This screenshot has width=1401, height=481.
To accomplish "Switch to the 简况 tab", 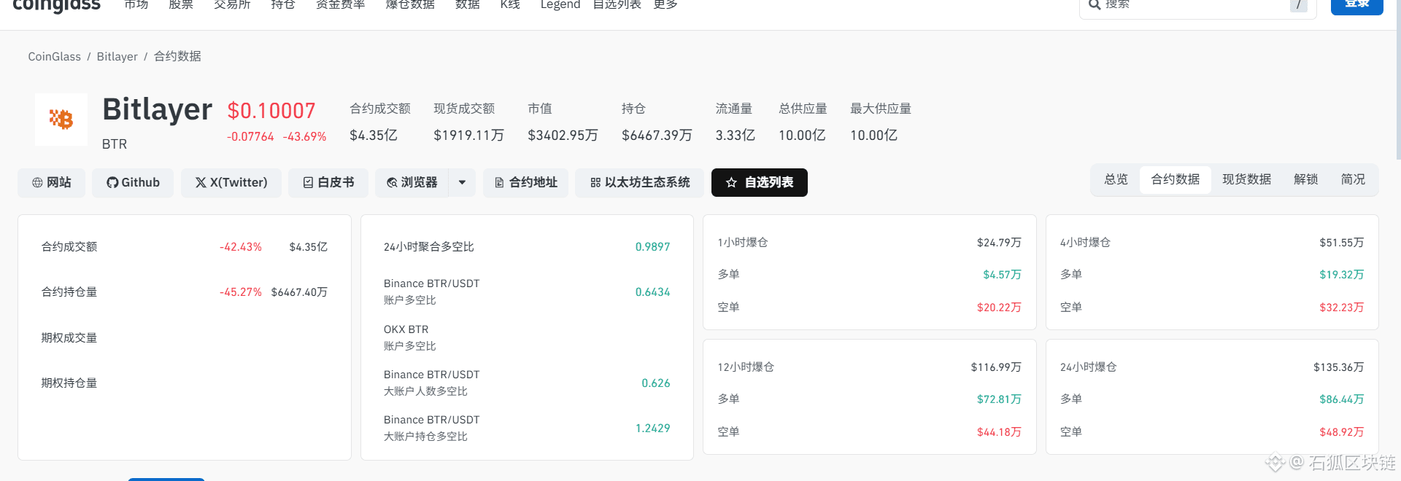I will point(1353,179).
